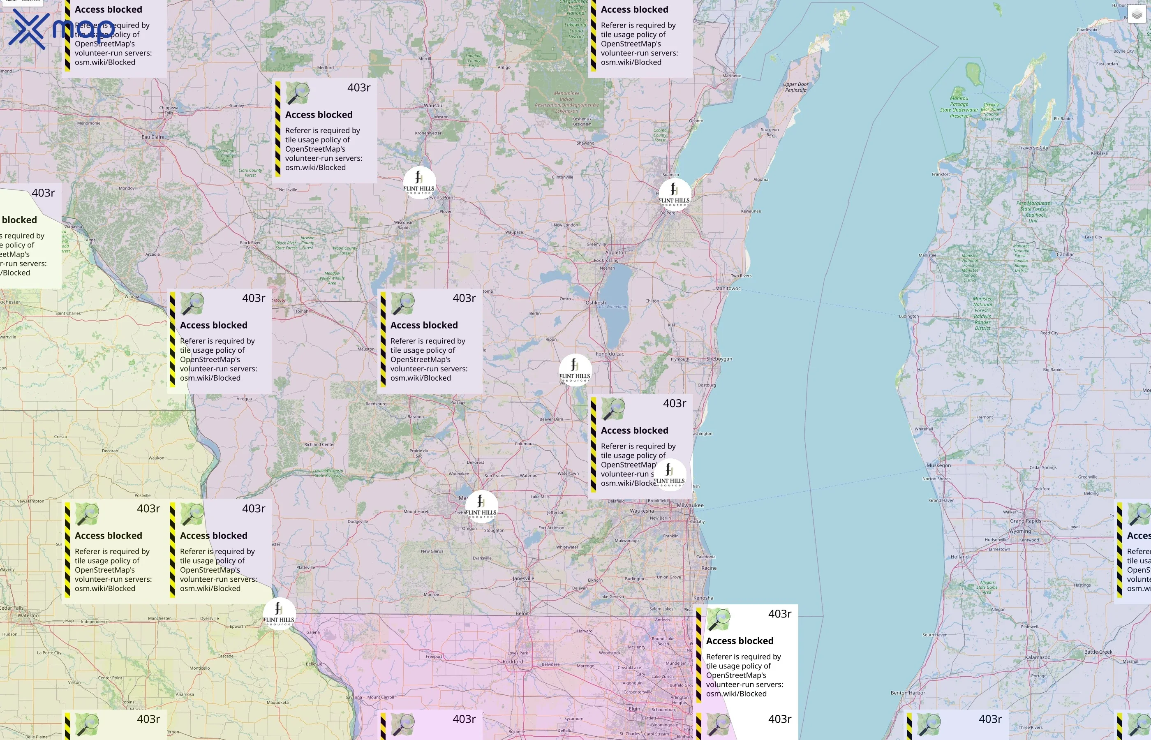Click the Ludington city label
This screenshot has height=740, width=1151.
point(908,316)
